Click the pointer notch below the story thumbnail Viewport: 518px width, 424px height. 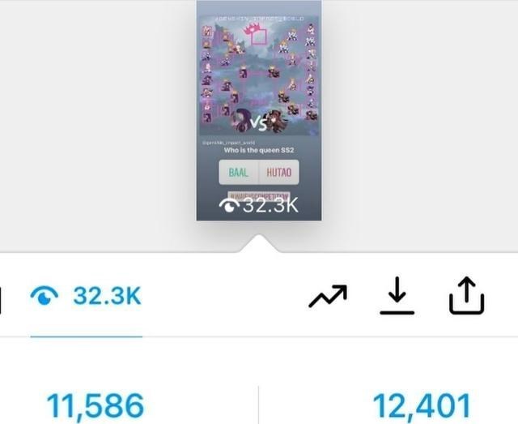[x=259, y=243]
